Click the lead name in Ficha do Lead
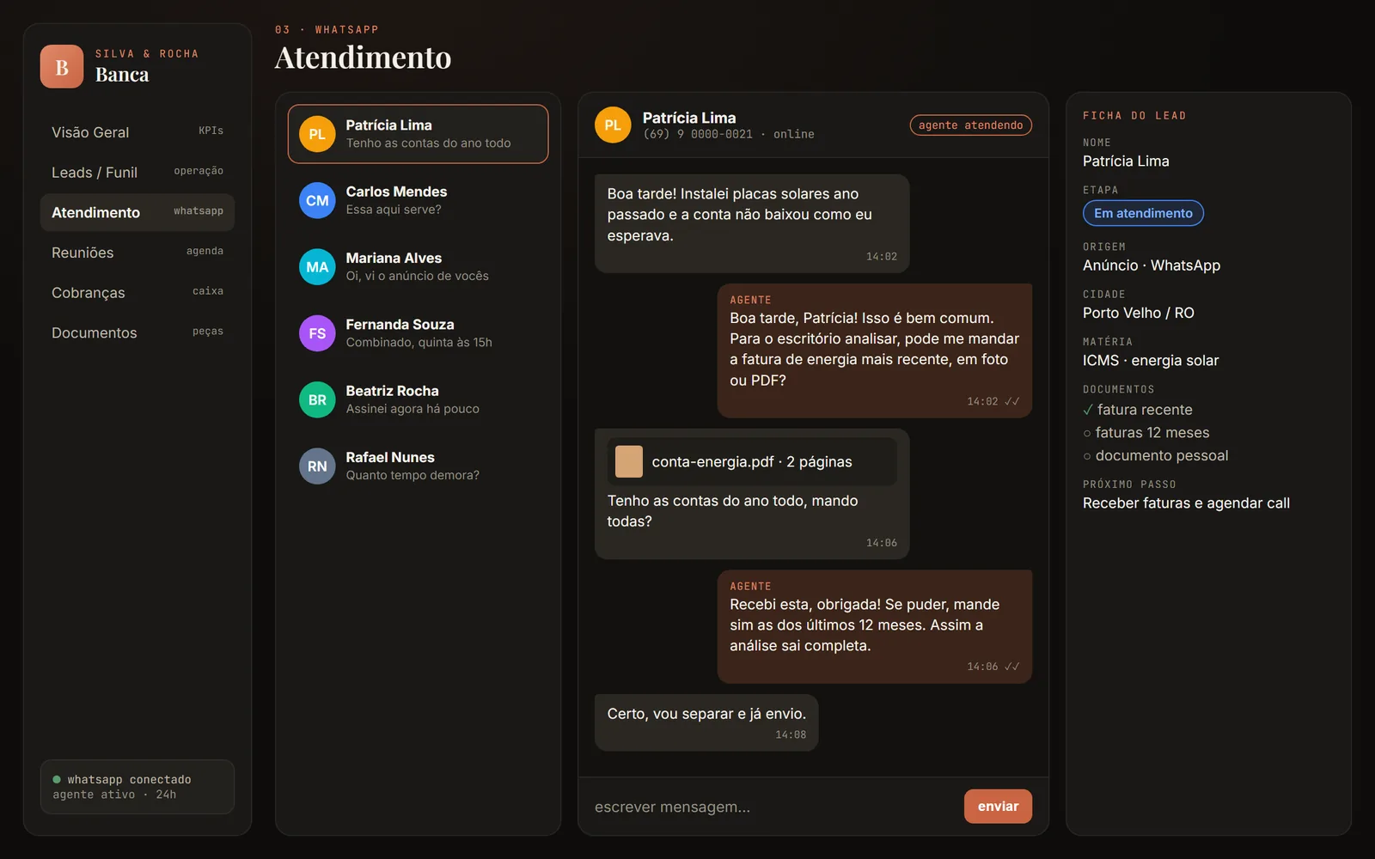This screenshot has height=859, width=1375. coord(1126,161)
